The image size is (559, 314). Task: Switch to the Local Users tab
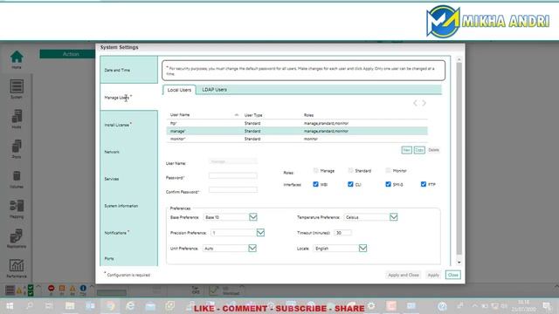coord(179,90)
